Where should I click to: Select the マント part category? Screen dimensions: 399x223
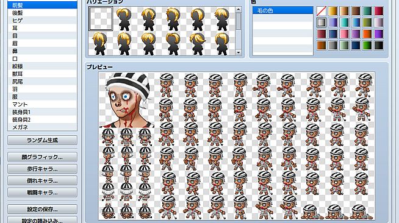click(42, 104)
